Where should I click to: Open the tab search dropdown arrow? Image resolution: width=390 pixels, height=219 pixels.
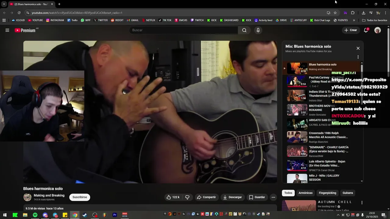click(x=4, y=4)
